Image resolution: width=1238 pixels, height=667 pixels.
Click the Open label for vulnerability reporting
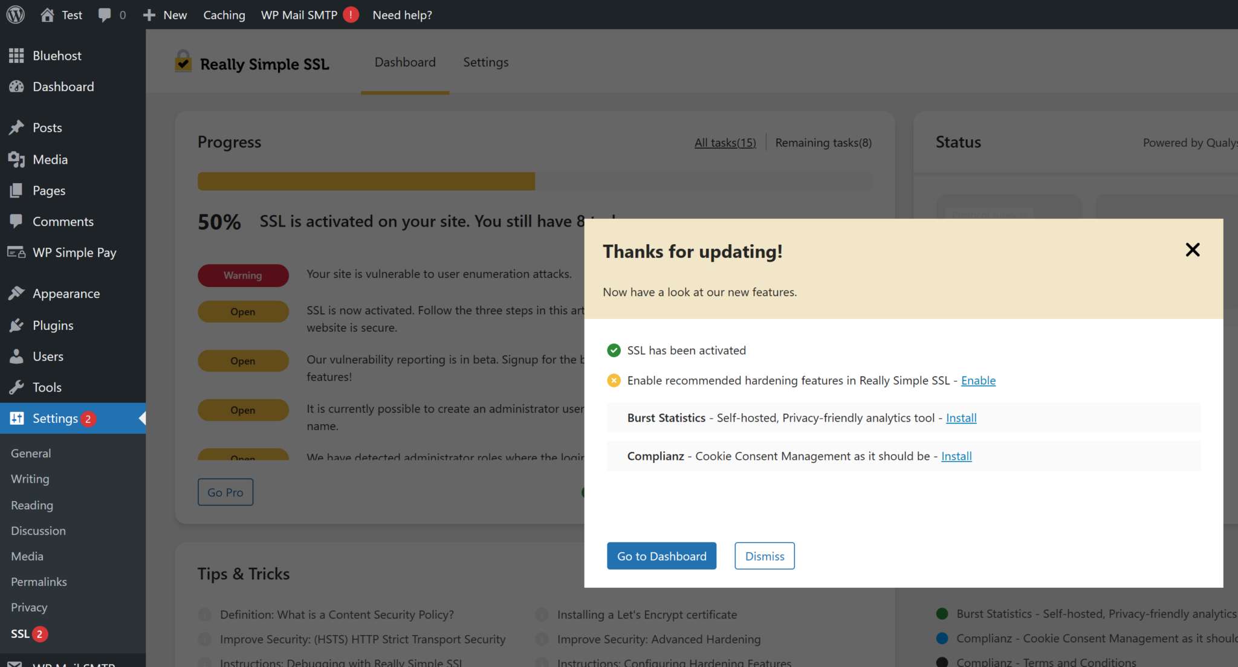243,361
